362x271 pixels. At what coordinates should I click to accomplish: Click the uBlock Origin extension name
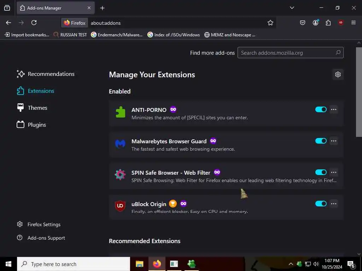click(149, 204)
